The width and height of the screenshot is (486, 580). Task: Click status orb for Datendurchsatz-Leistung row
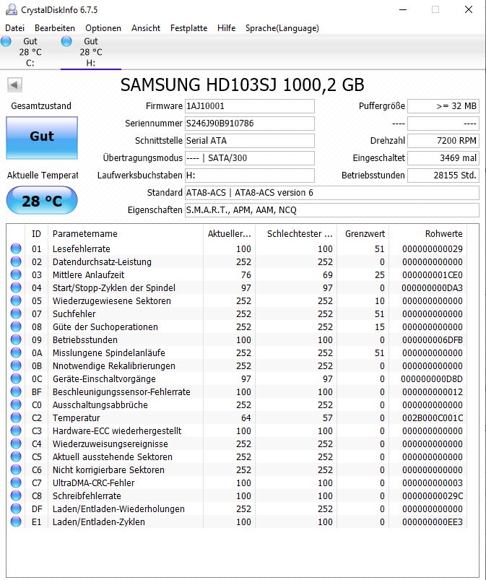(x=16, y=261)
